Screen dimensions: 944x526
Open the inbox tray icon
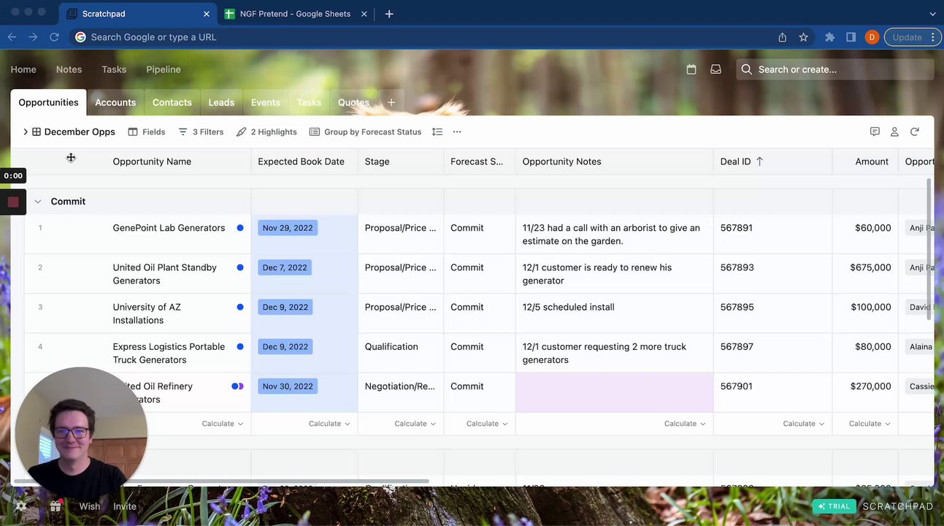pos(715,69)
